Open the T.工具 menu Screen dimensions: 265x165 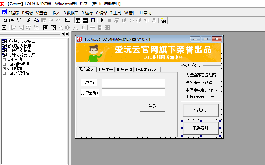point(116,13)
